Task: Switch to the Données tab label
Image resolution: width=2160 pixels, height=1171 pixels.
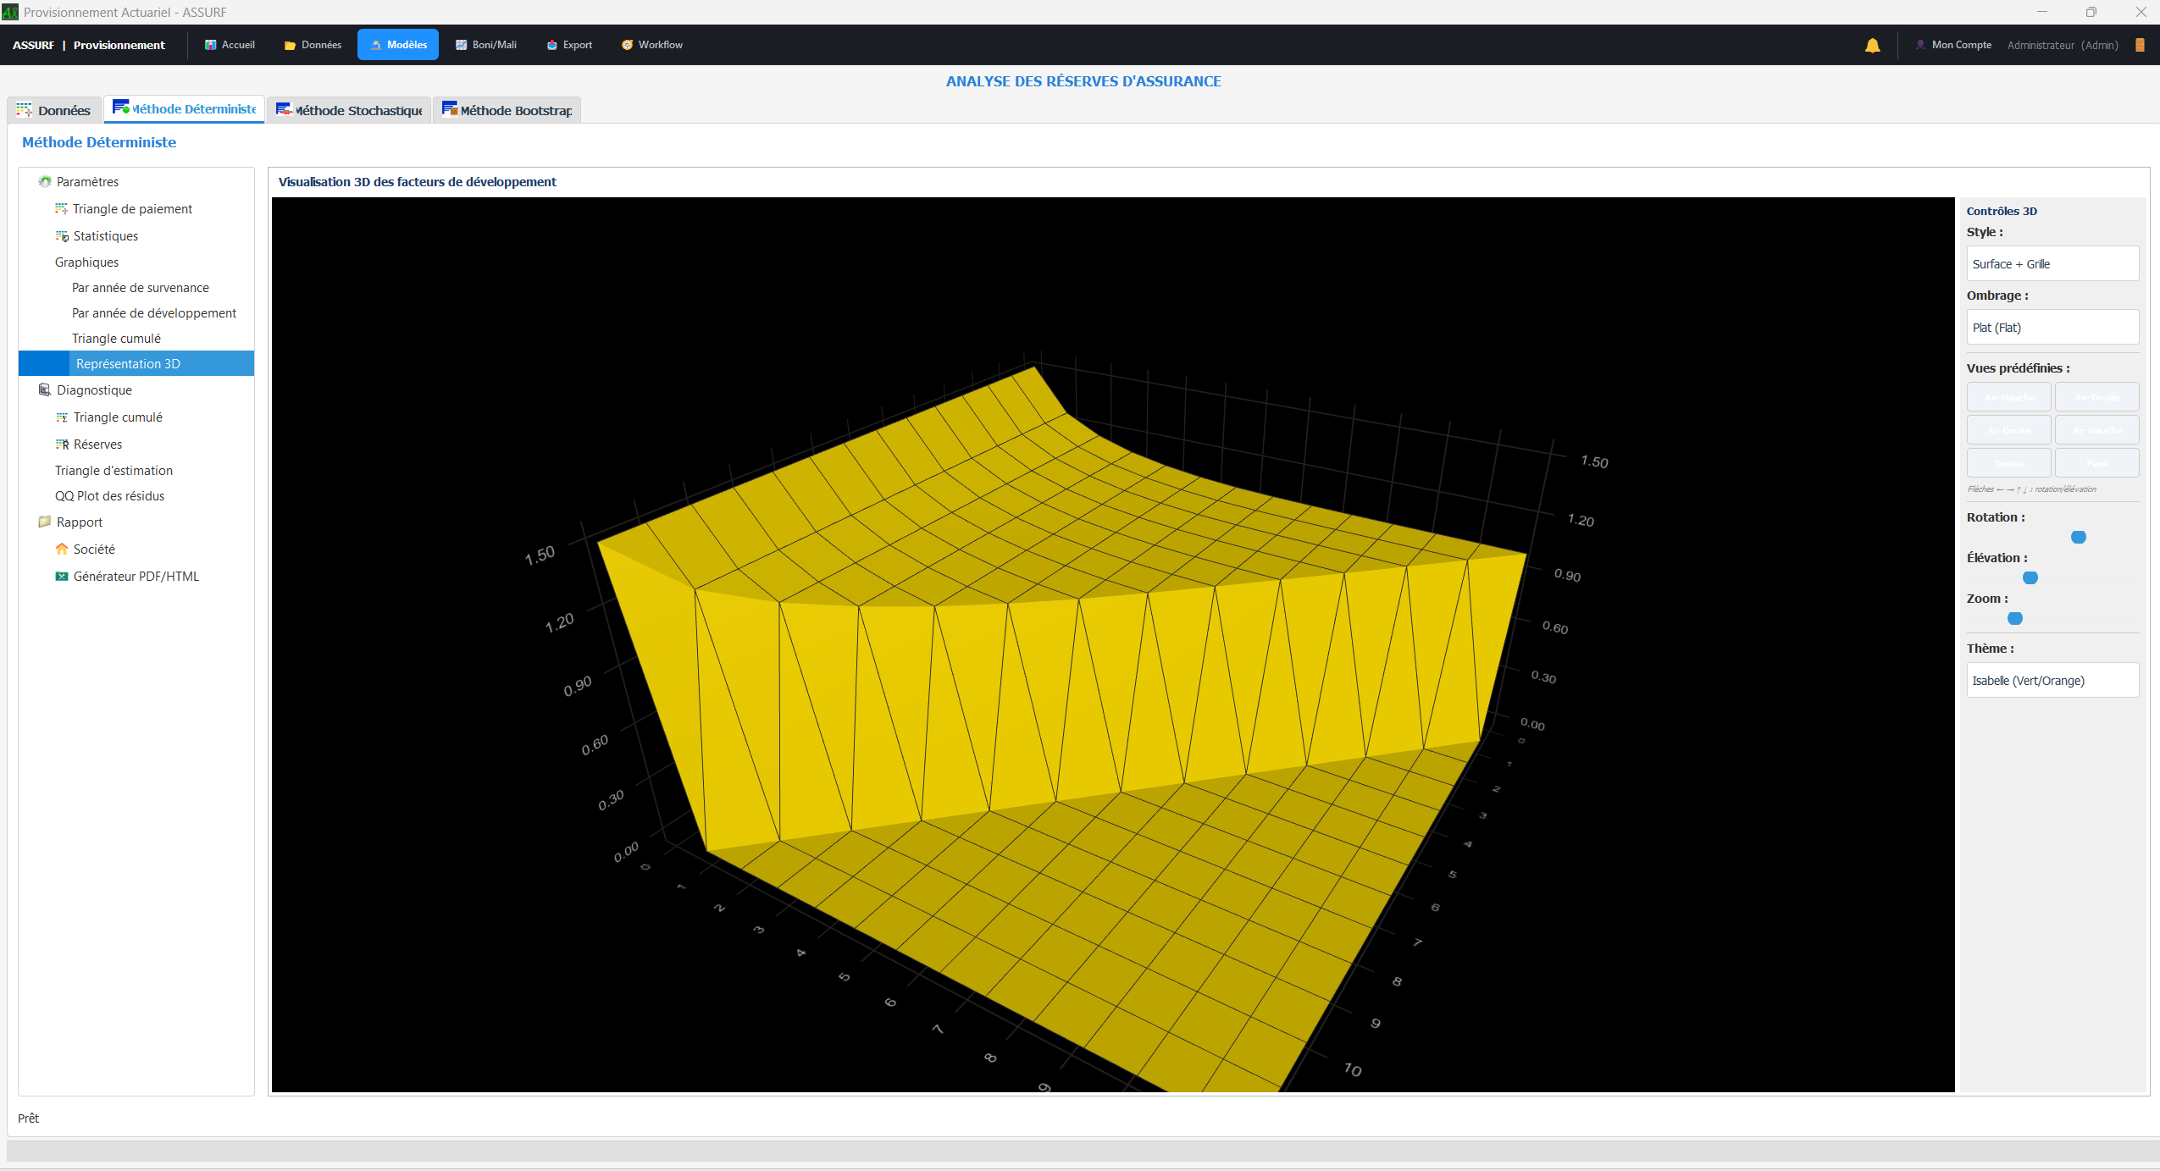Action: pos(64,110)
